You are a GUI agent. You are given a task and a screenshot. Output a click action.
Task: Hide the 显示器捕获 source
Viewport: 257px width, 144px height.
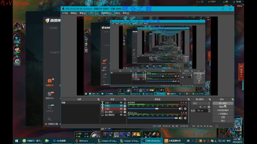(121, 115)
